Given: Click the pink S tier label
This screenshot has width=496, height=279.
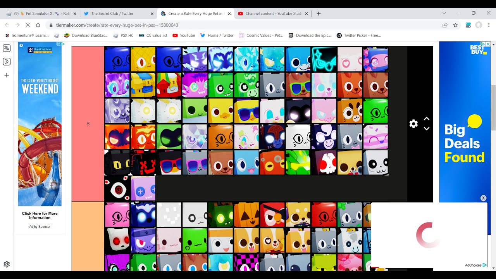Looking at the screenshot, I should coord(88,124).
